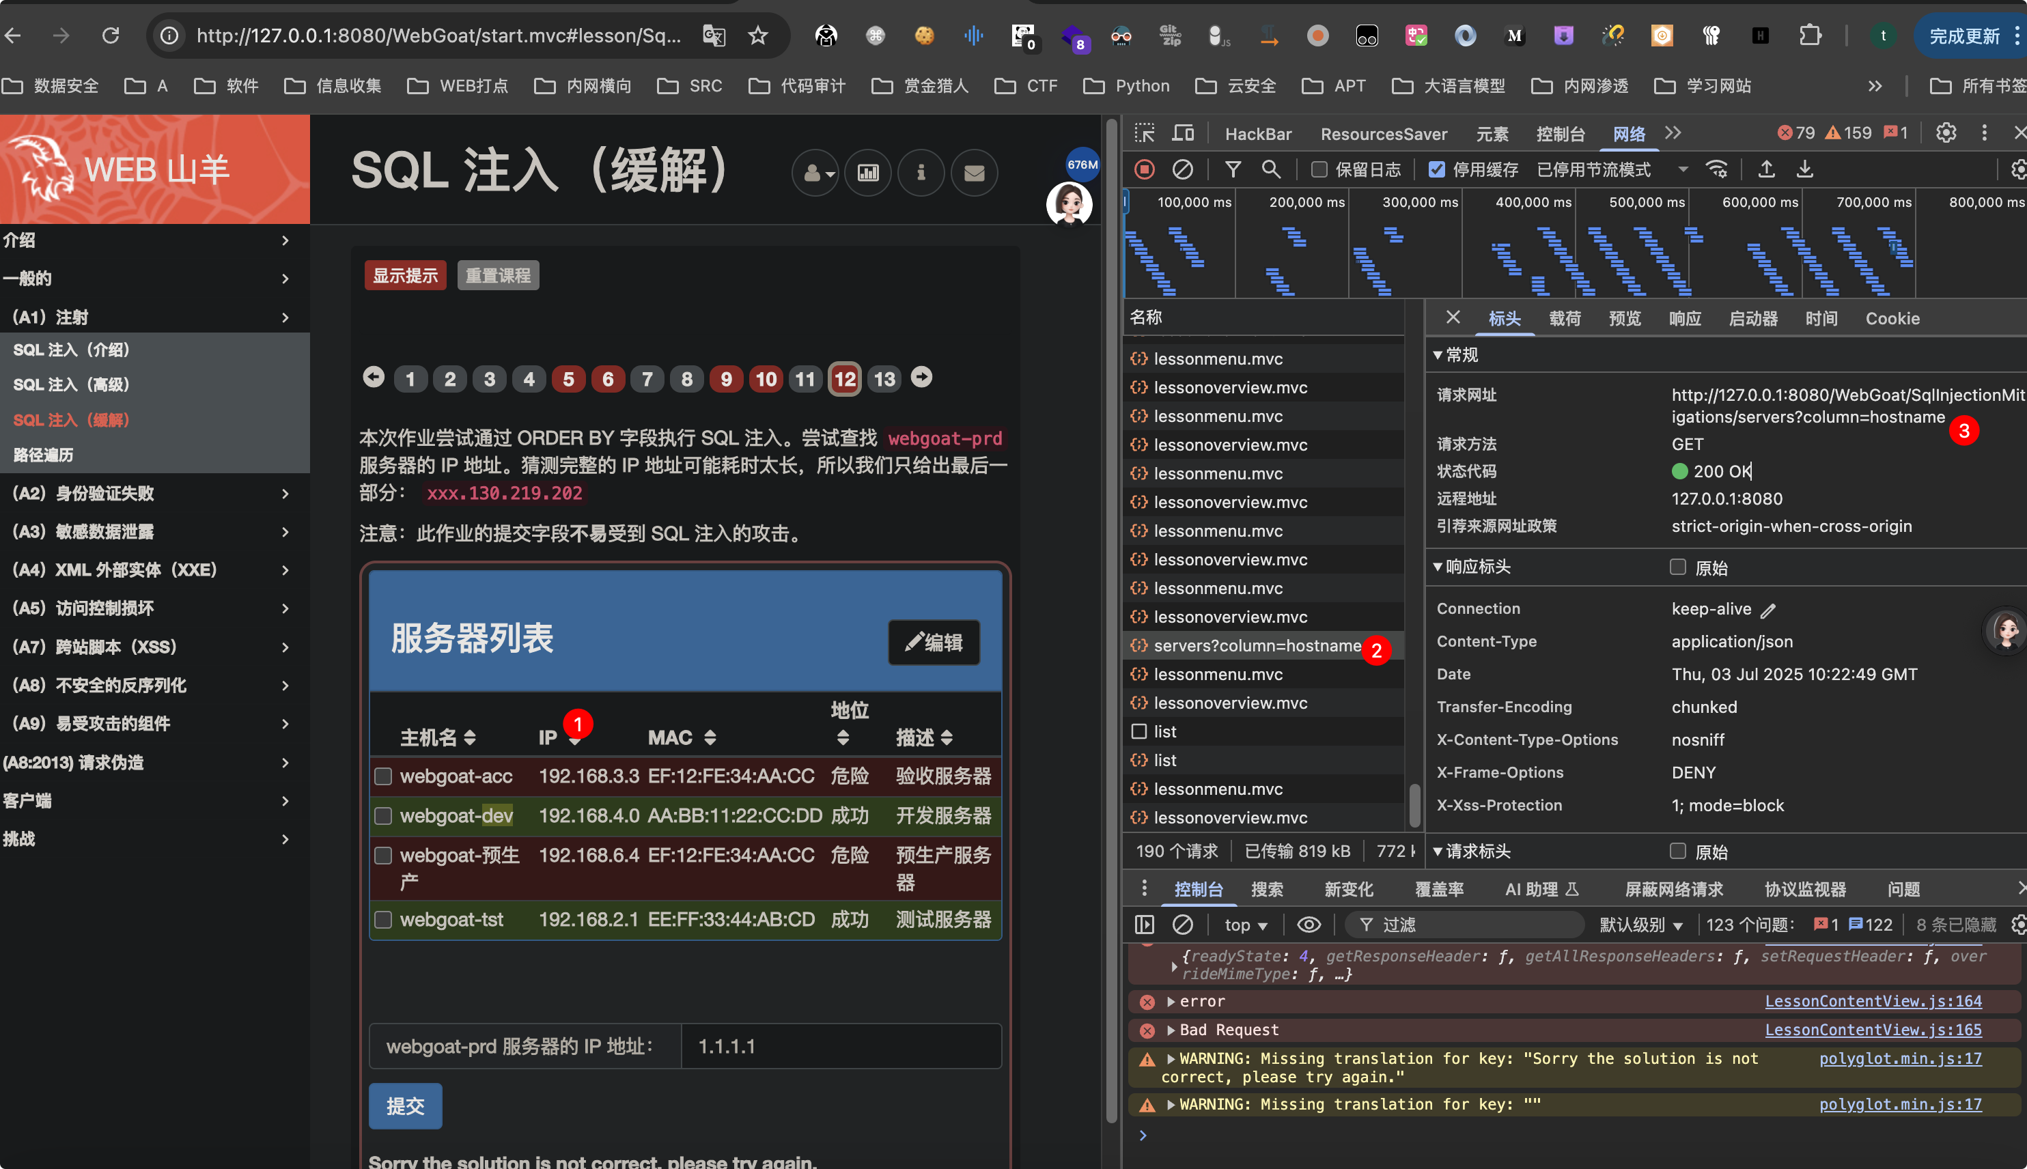Open the throttling mode dropdown 已停用节流模式
This screenshot has width=2027, height=1169.
pos(1612,169)
